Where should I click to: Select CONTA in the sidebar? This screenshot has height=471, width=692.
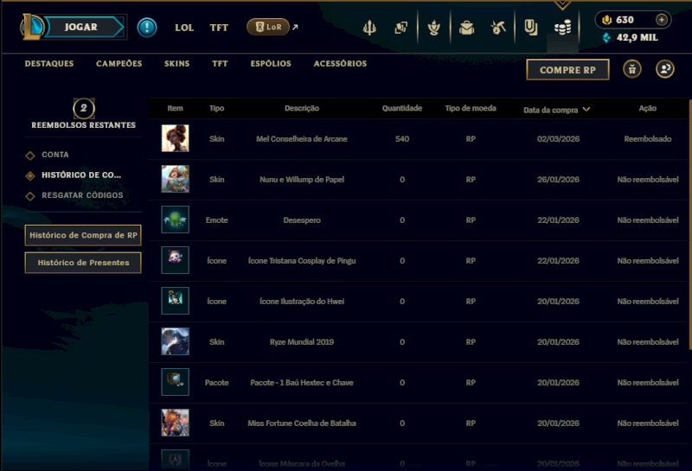[x=54, y=155]
